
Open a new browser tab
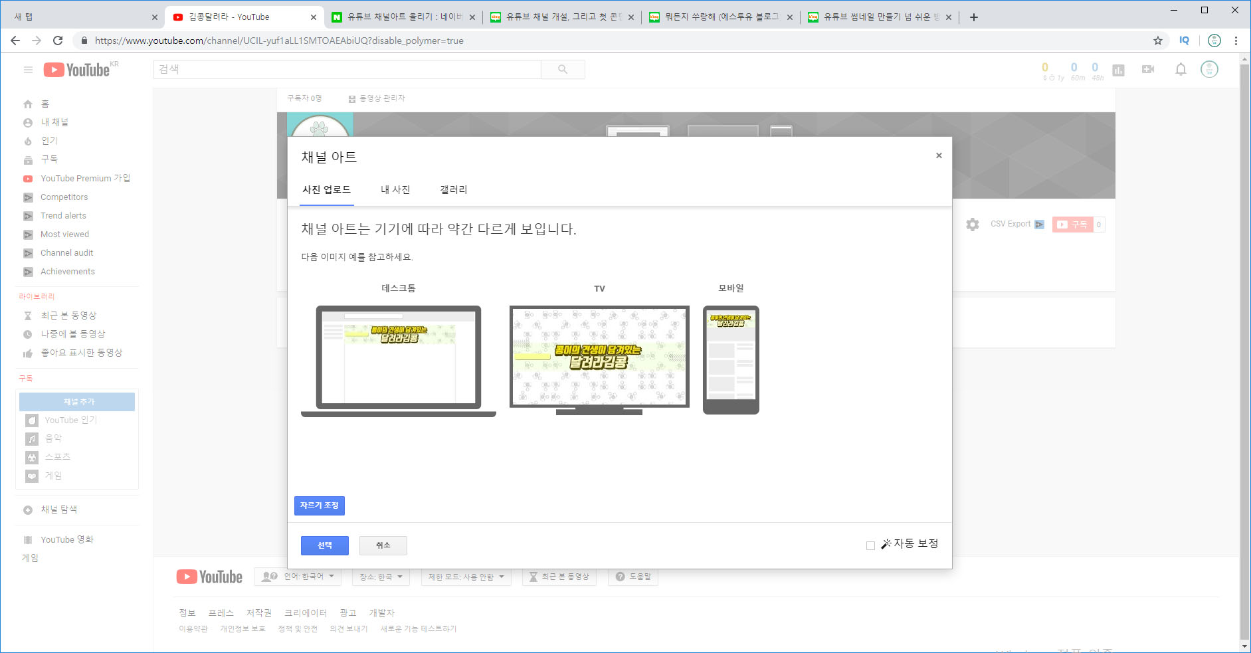coord(974,17)
